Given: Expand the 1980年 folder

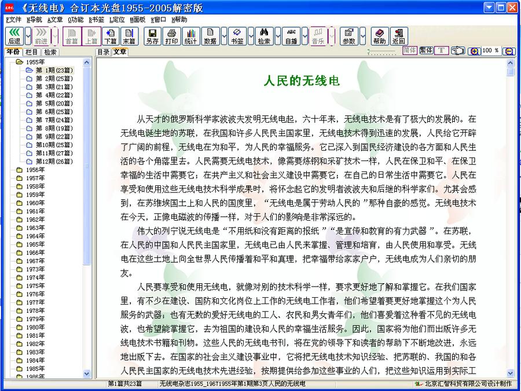Looking at the screenshot, I should pos(35,327).
